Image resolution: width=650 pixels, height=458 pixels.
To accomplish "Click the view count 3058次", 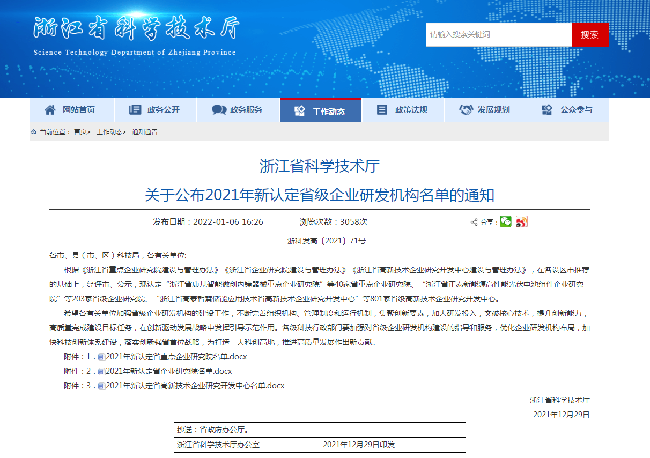I will [354, 222].
